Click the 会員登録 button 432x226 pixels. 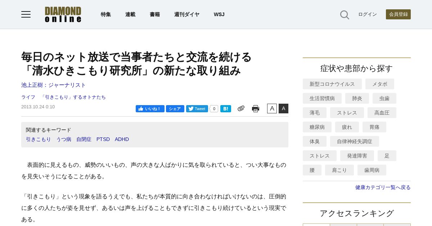pyautogui.click(x=398, y=14)
